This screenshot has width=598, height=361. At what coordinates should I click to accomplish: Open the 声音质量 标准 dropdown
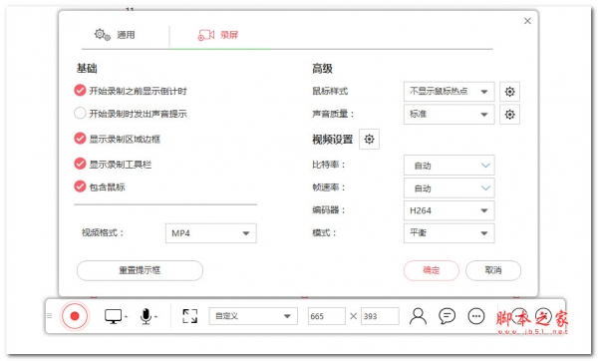pos(448,114)
